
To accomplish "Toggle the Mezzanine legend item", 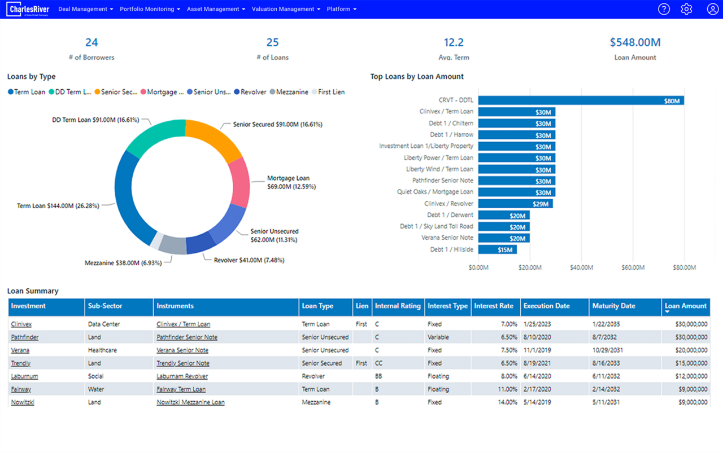I will tap(289, 92).
